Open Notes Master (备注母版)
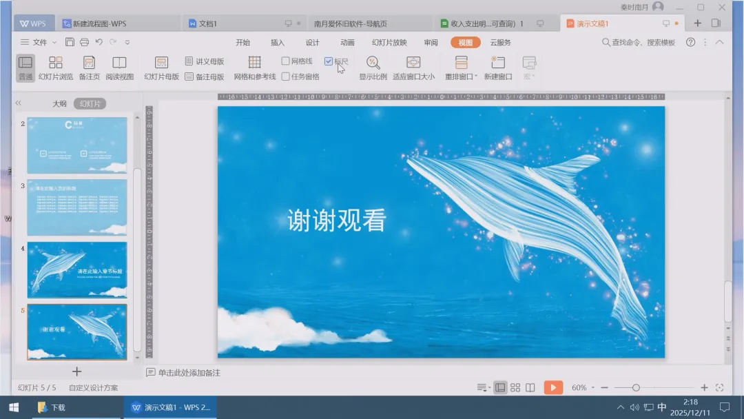 tap(205, 76)
